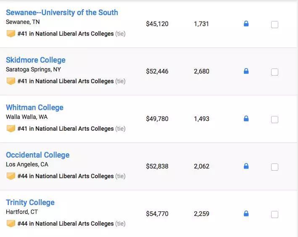This screenshot has height=237, width=298.
Task: Click the ranking badge icon under Skidmore College
Action: pos(11,81)
